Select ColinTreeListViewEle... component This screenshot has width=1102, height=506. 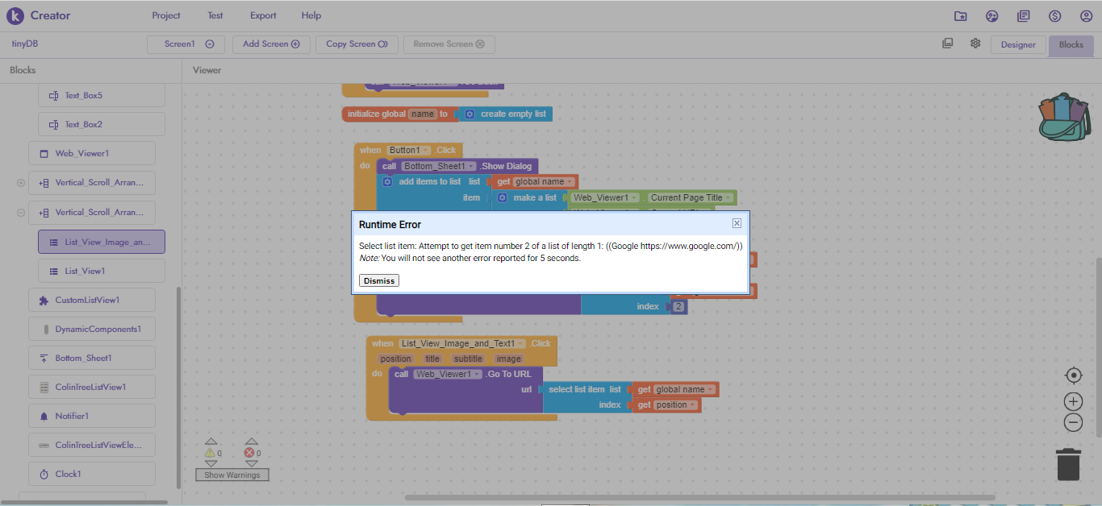92,445
